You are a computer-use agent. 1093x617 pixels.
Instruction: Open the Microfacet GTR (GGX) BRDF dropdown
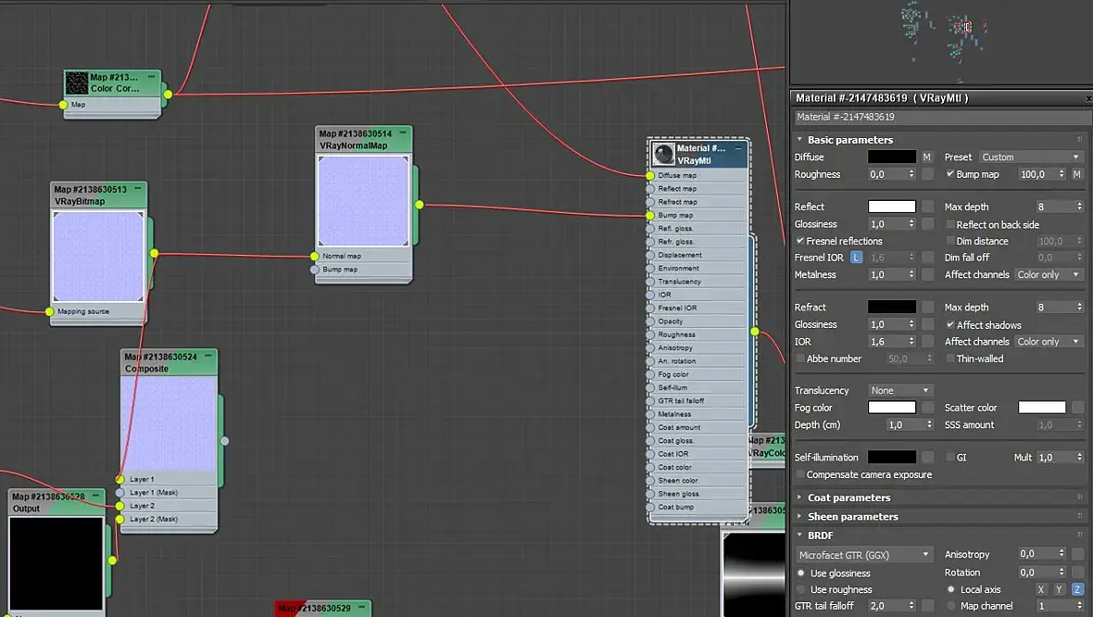[863, 555]
